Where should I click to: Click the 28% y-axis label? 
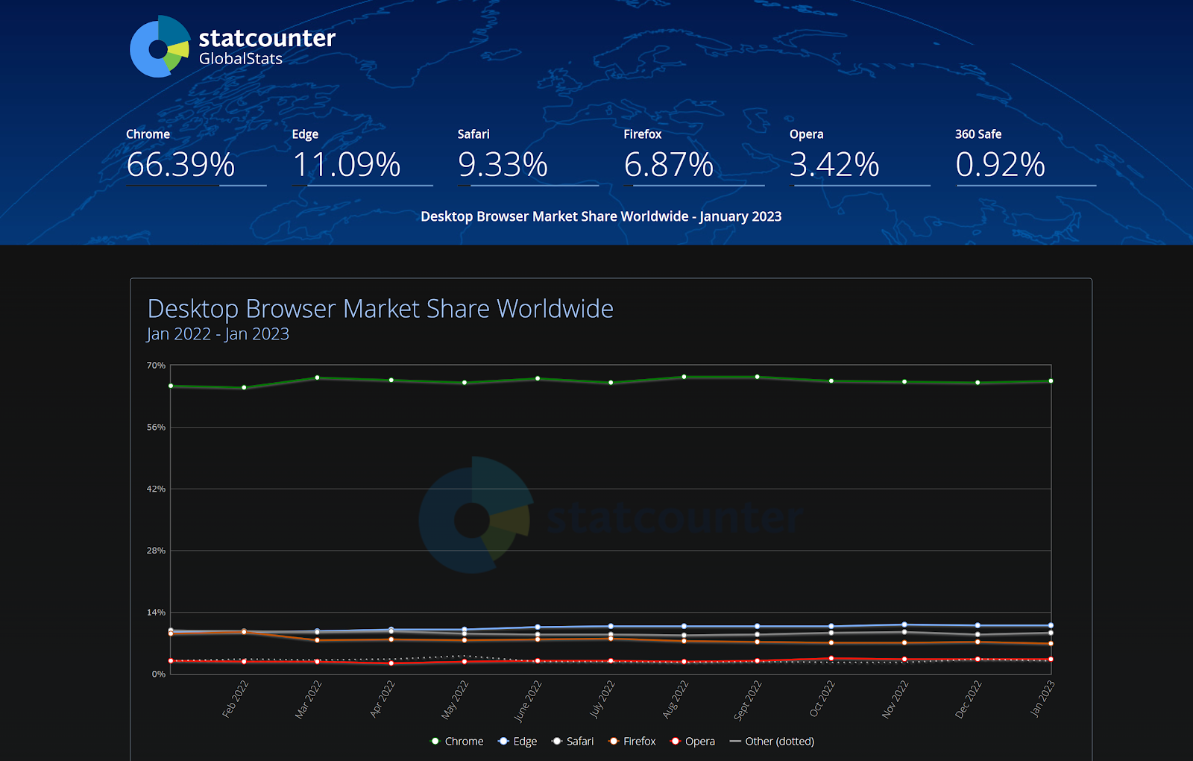[x=156, y=551]
